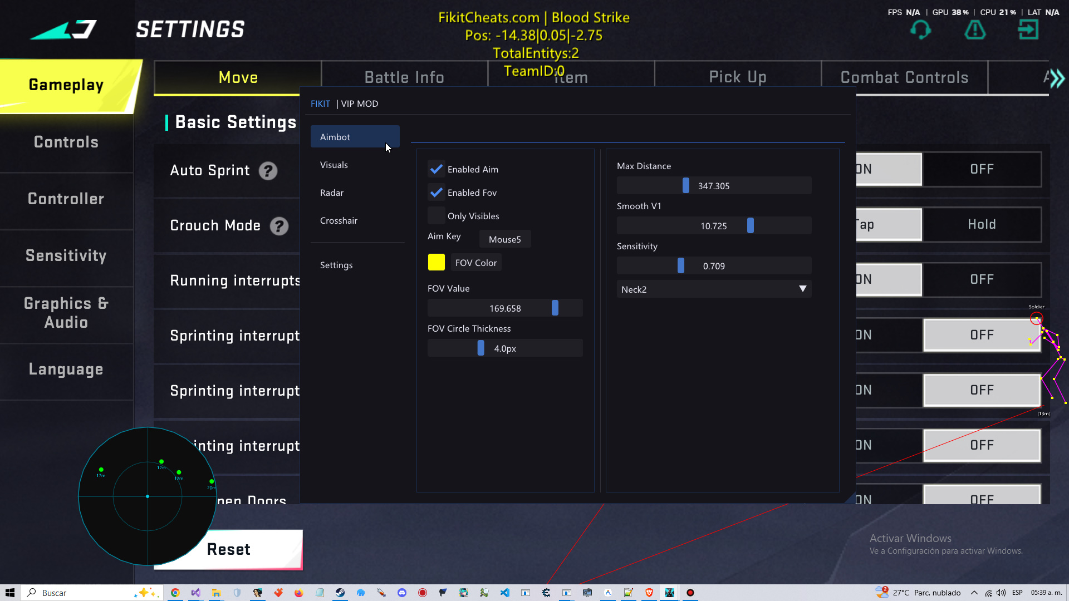1069x601 pixels.
Task: Set Auto Sprint to OFF
Action: pyautogui.click(x=982, y=169)
